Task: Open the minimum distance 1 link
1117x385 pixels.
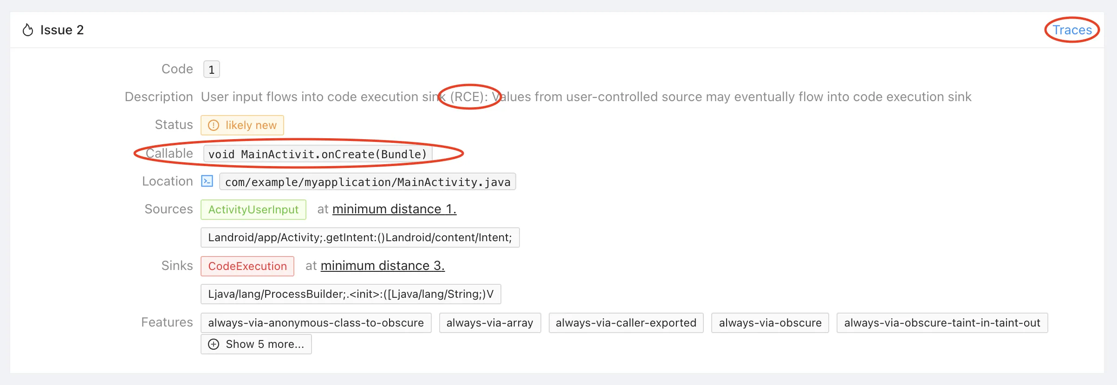Action: pyautogui.click(x=394, y=209)
